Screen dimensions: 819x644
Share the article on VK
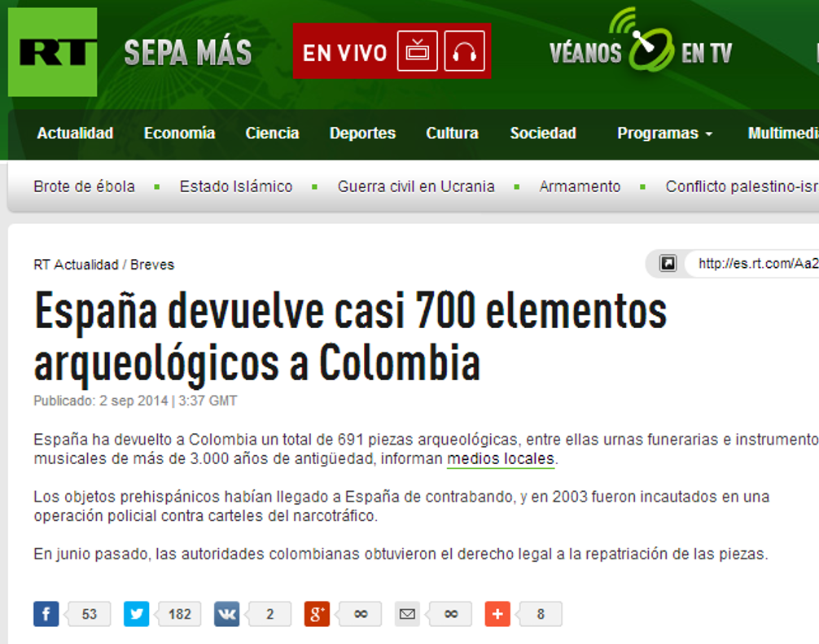(x=226, y=614)
